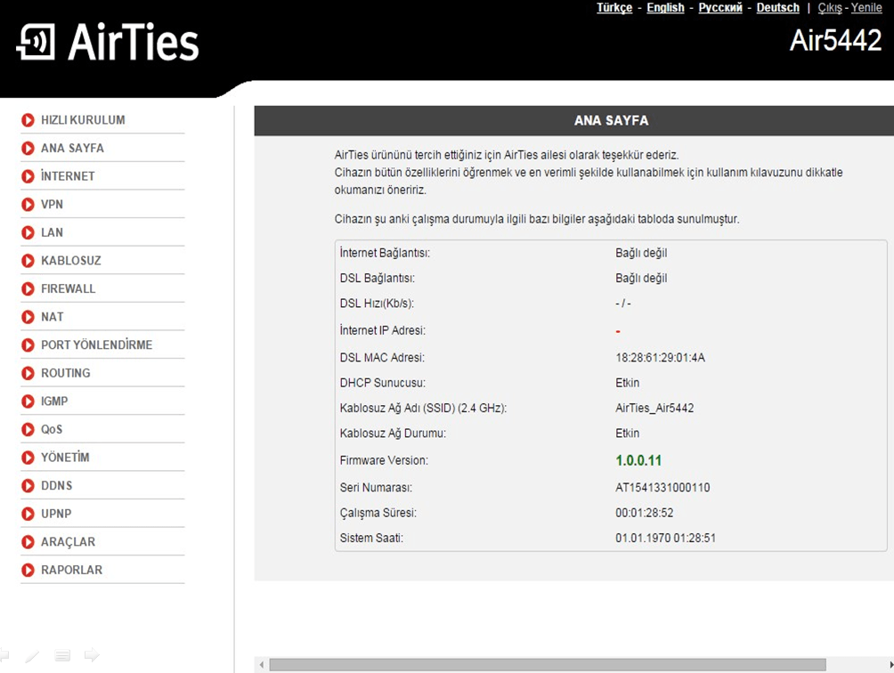Open the PORT YÖNLENDİRME menu item

pos(96,345)
